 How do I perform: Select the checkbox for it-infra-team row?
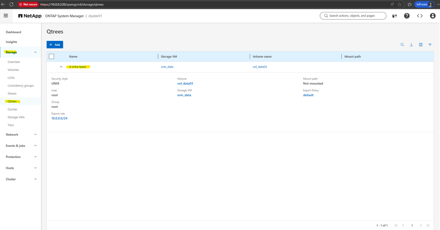click(x=52, y=67)
